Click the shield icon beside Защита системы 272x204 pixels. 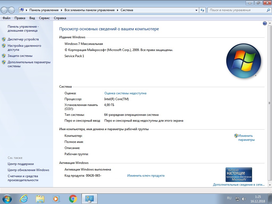4,56
